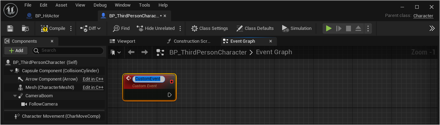Compile the blueprint

53,28
